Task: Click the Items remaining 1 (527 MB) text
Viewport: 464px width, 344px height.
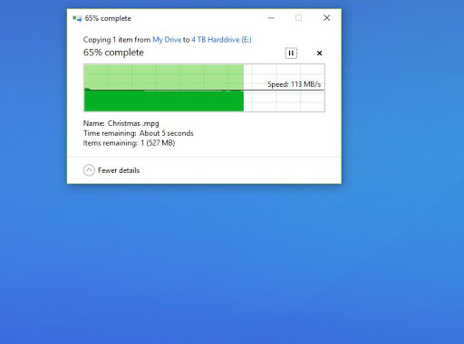Action: [130, 143]
